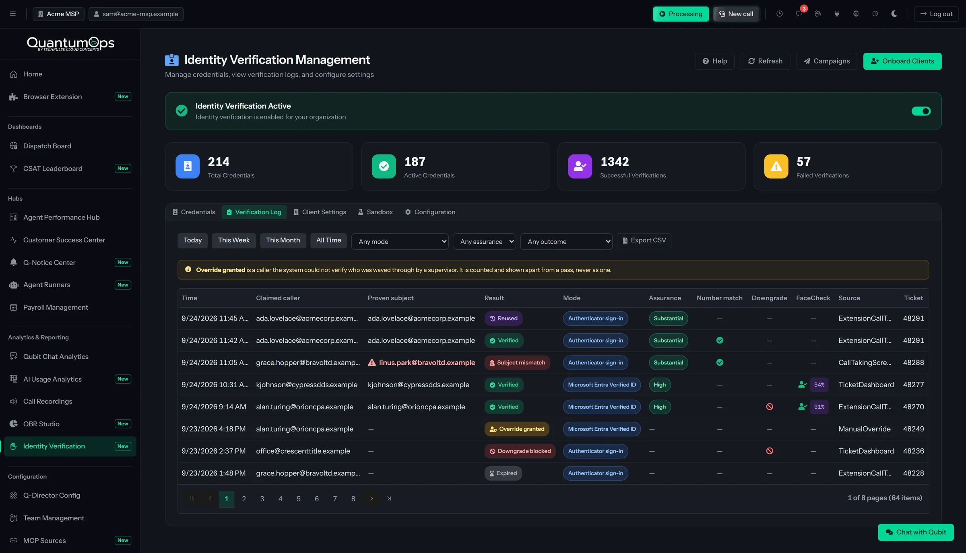Filter log by Today

[x=193, y=241]
